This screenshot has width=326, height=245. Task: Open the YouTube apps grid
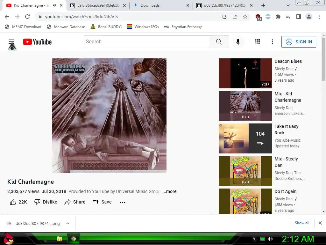pyautogui.click(x=257, y=42)
